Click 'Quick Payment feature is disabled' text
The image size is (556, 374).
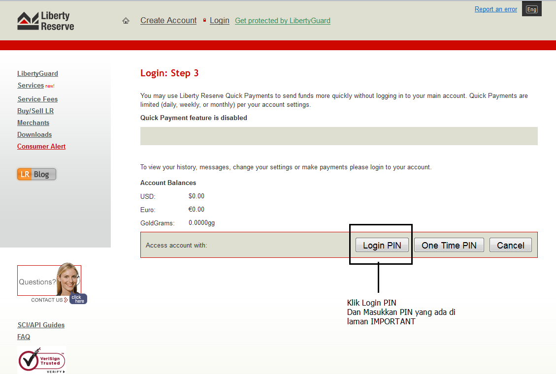194,118
